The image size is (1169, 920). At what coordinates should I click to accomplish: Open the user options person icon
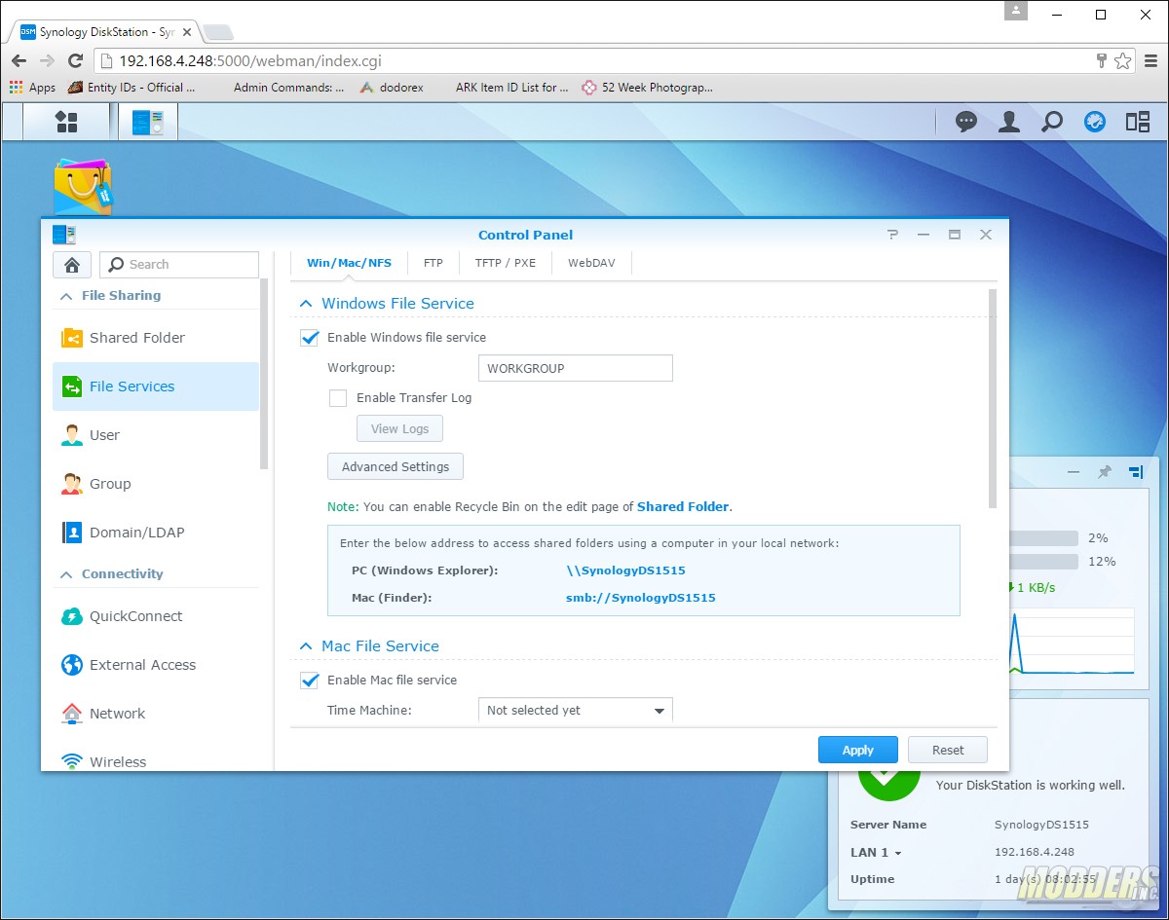(x=1009, y=122)
